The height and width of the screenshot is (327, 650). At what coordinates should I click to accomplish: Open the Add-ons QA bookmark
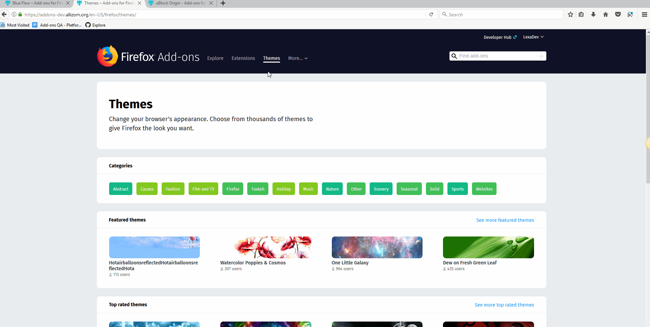coord(57,25)
